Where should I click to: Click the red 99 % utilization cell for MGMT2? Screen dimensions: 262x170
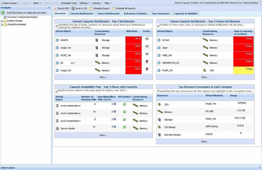[x=134, y=40]
